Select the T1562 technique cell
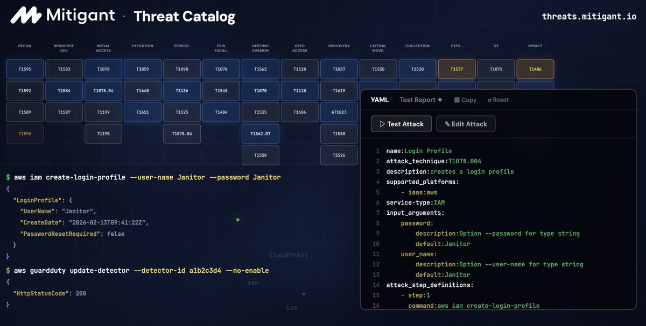Viewport: 646px width, 326px height. [x=261, y=69]
